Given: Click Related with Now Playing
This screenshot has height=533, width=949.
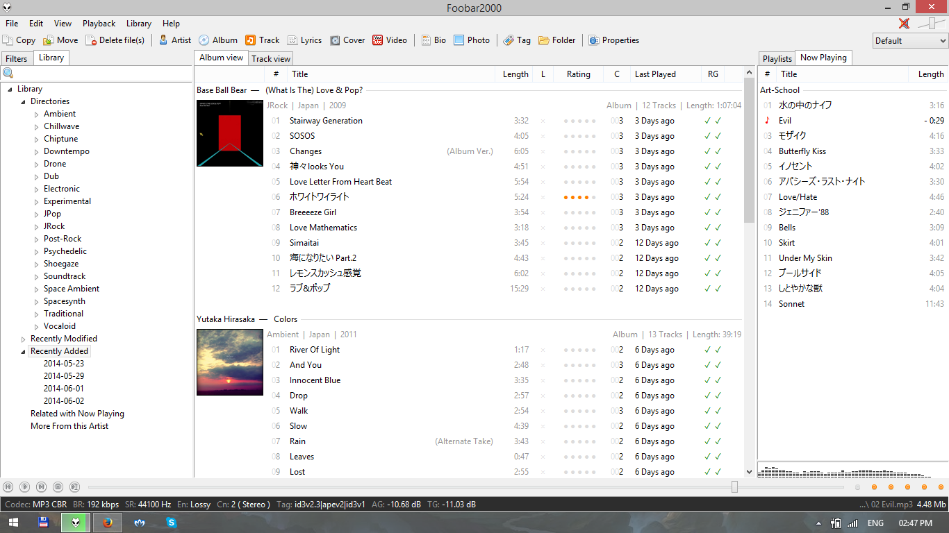Looking at the screenshot, I should click(x=77, y=414).
